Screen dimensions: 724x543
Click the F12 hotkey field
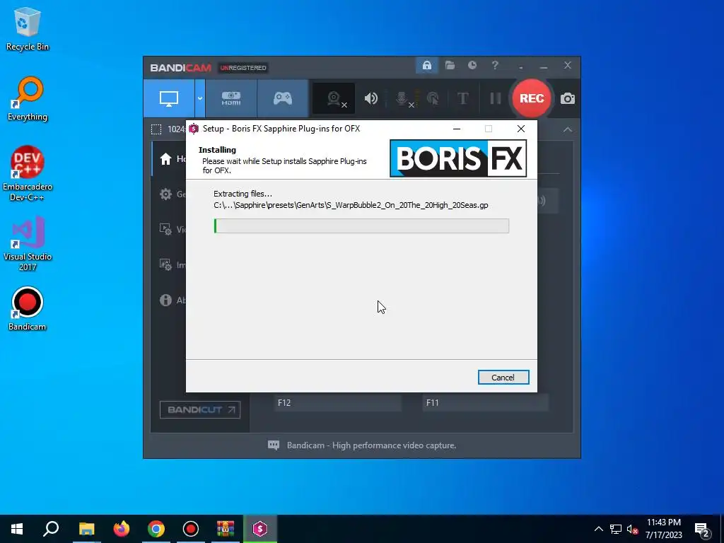(337, 402)
